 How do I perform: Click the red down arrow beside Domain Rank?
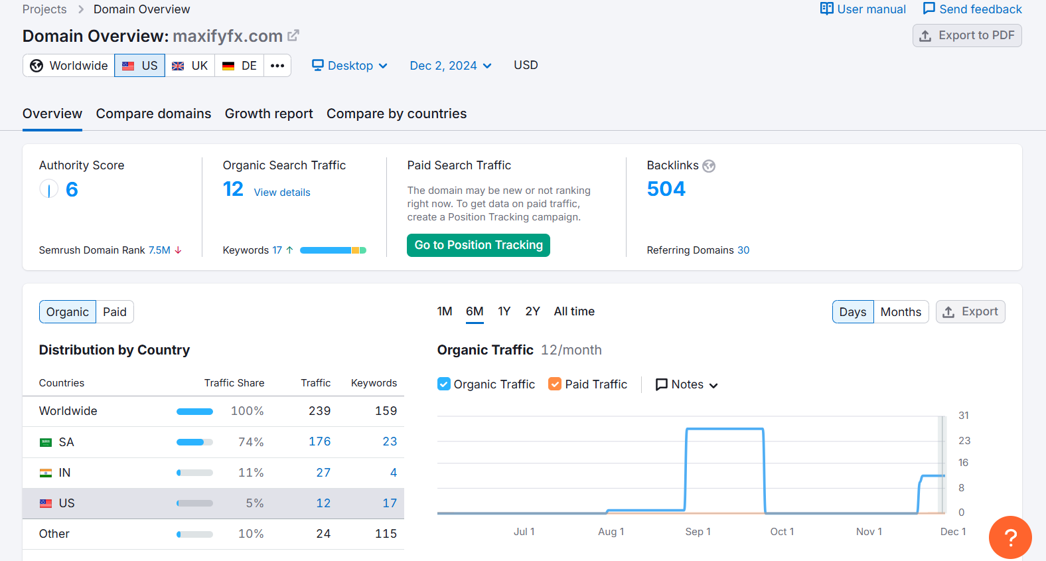coord(178,250)
